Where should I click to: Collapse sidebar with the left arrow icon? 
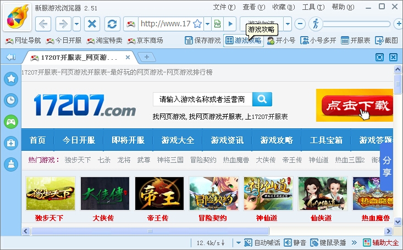[x=11, y=57]
